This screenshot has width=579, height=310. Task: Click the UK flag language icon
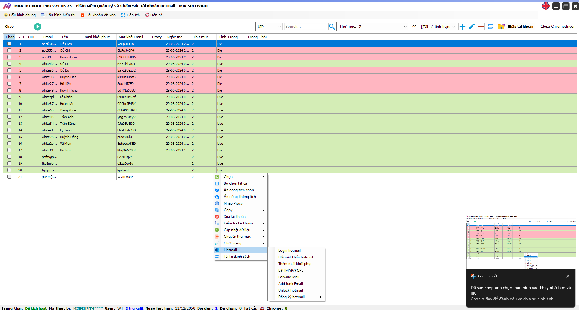[546, 6]
